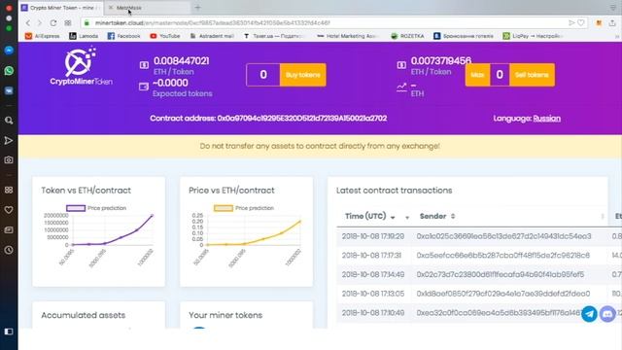Viewport: 622px width, 350px height.
Task: Open Hotel Marketing bookmark
Action: click(349, 36)
